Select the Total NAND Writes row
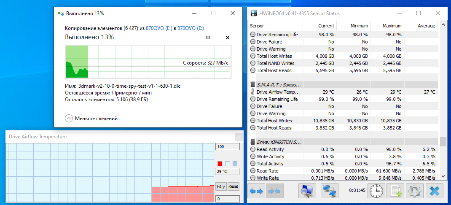Screen dimensions: 451x205 click(343, 63)
